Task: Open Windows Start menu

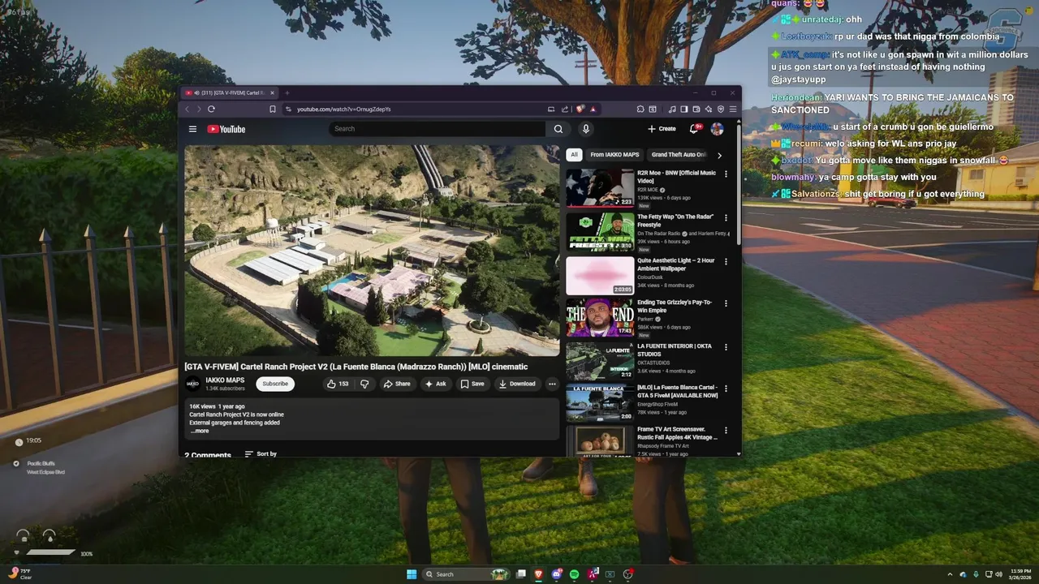Action: (x=412, y=574)
